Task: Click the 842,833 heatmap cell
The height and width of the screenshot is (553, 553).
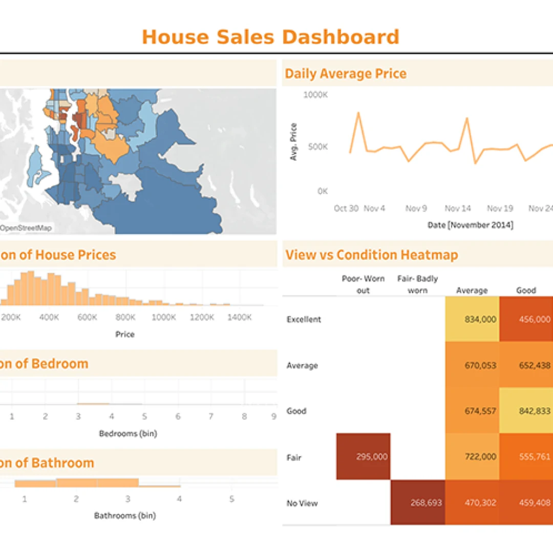Action: pyautogui.click(x=526, y=411)
